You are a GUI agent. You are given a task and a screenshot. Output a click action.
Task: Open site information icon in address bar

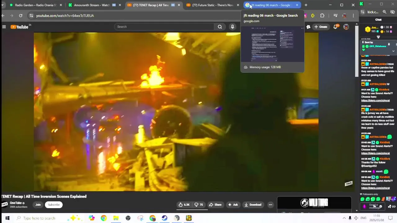[x=31, y=15]
